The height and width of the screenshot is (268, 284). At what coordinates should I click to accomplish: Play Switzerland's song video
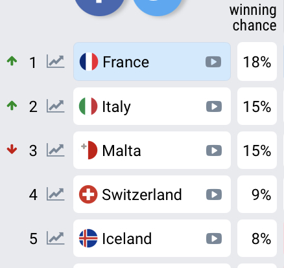click(214, 195)
